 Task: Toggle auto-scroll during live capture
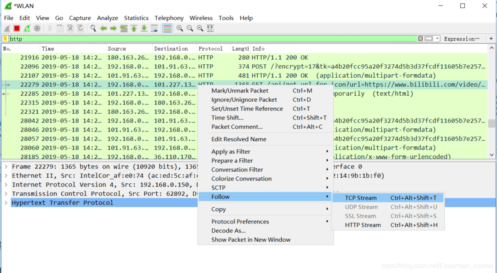click(x=154, y=29)
